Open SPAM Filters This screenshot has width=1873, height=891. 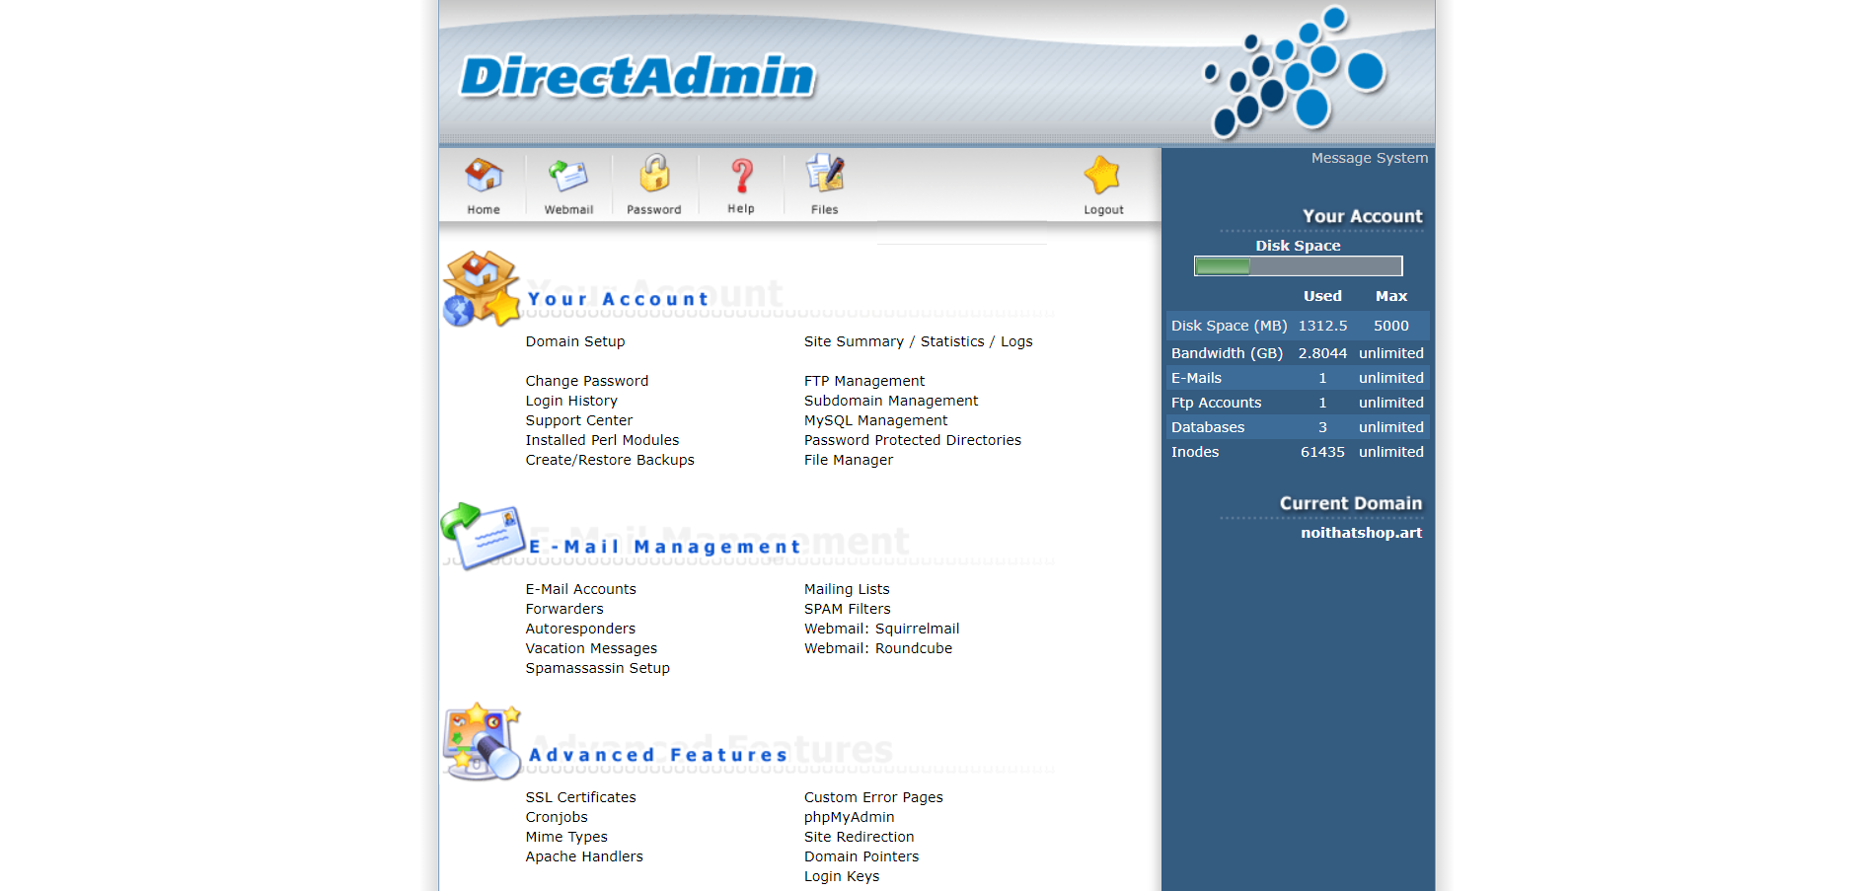click(848, 609)
